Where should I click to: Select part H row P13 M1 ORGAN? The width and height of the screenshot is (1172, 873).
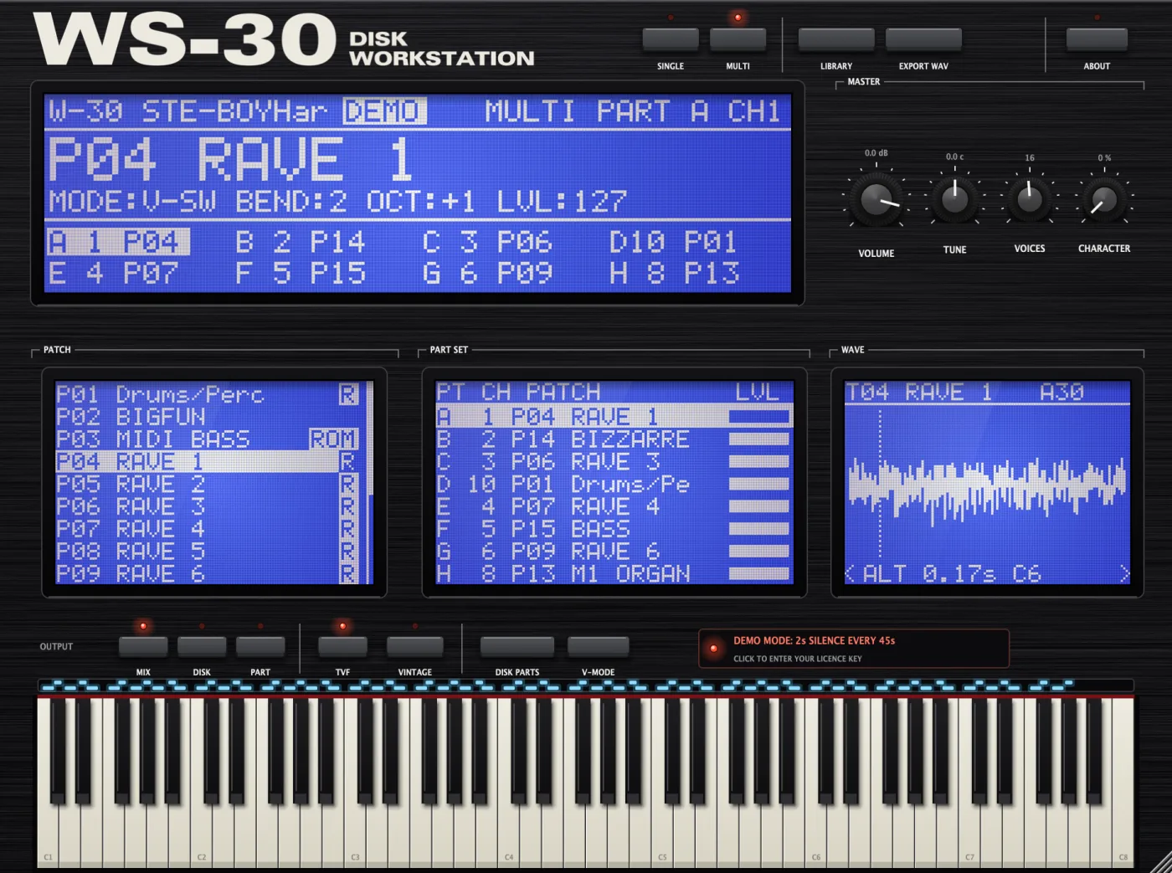click(x=613, y=574)
